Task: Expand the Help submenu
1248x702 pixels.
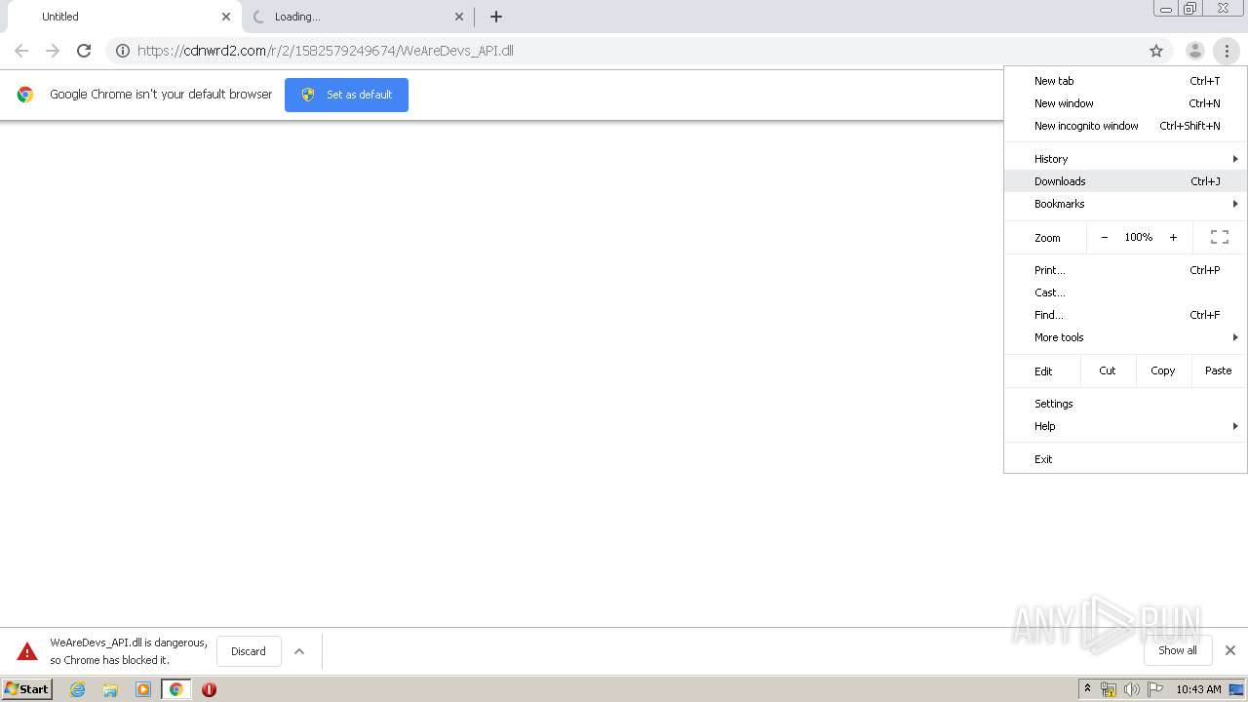Action: coord(1125,426)
